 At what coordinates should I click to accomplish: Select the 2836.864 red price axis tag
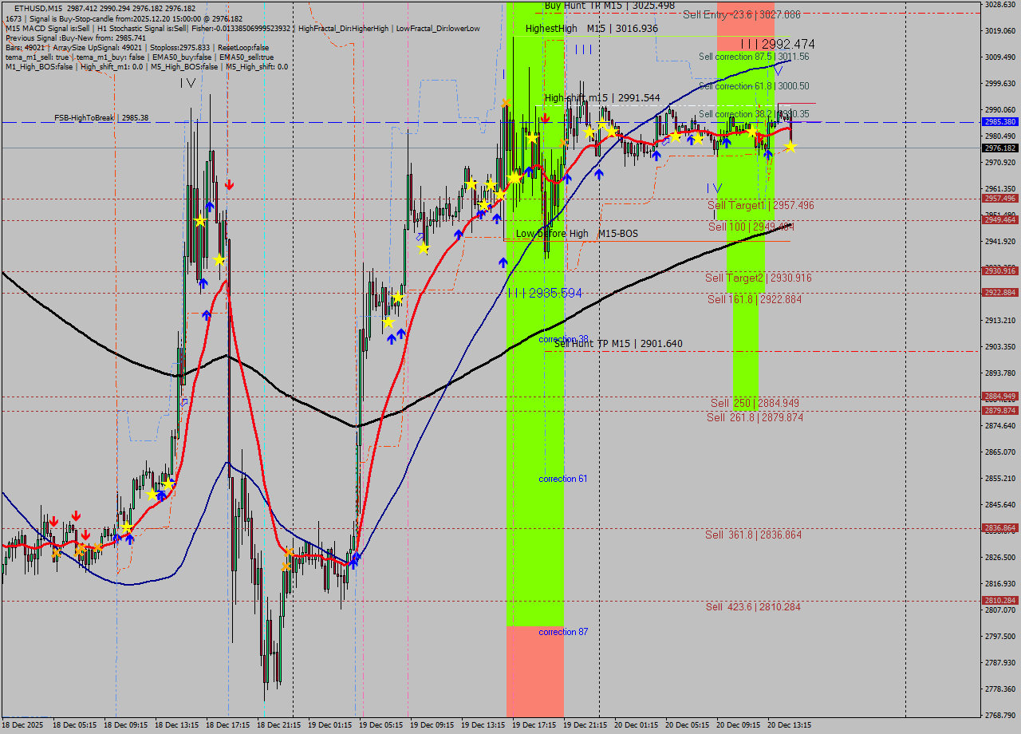[999, 528]
